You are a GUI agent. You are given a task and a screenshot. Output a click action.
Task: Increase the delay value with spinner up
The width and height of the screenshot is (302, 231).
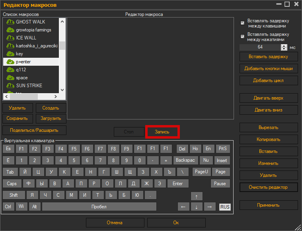click(x=284, y=46)
